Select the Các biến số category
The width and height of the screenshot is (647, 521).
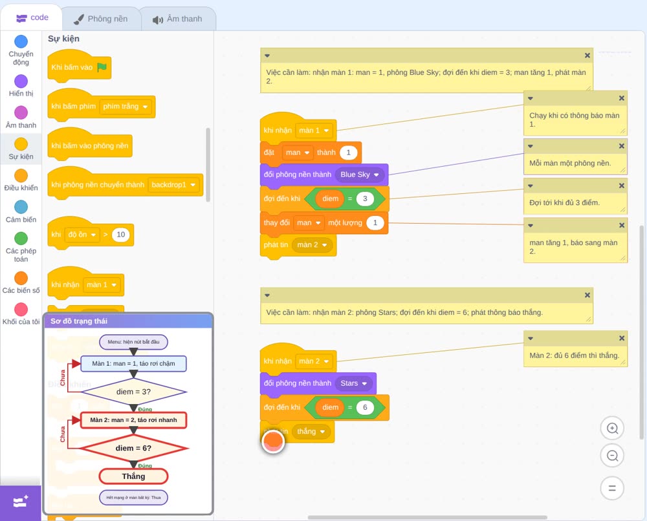tap(21, 282)
